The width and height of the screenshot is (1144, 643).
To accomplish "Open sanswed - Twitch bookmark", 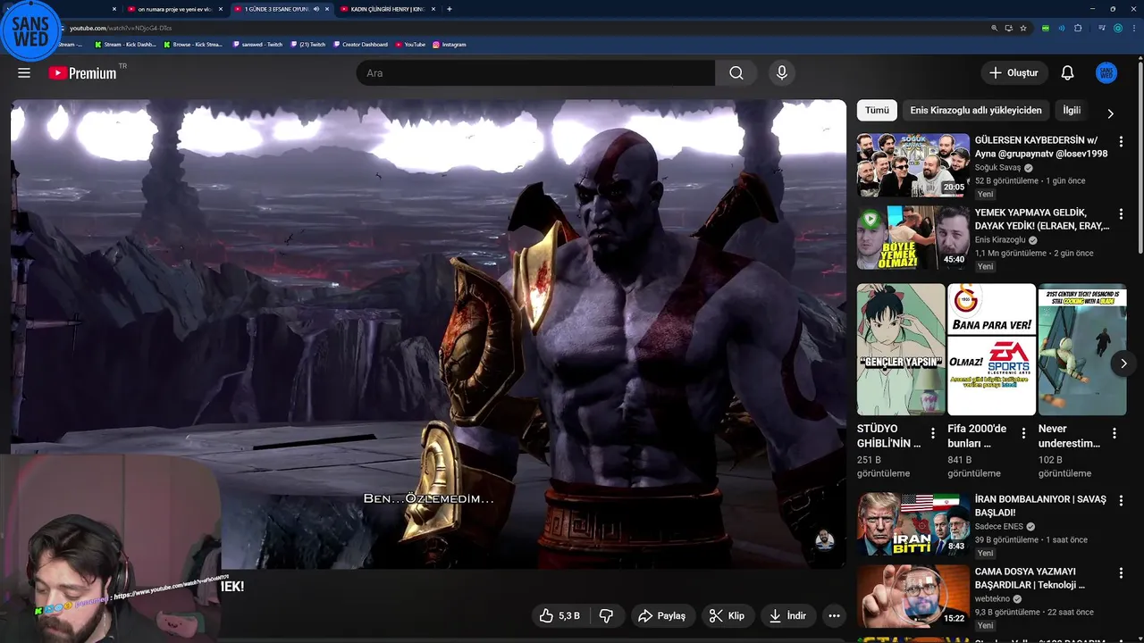I will coord(257,45).
